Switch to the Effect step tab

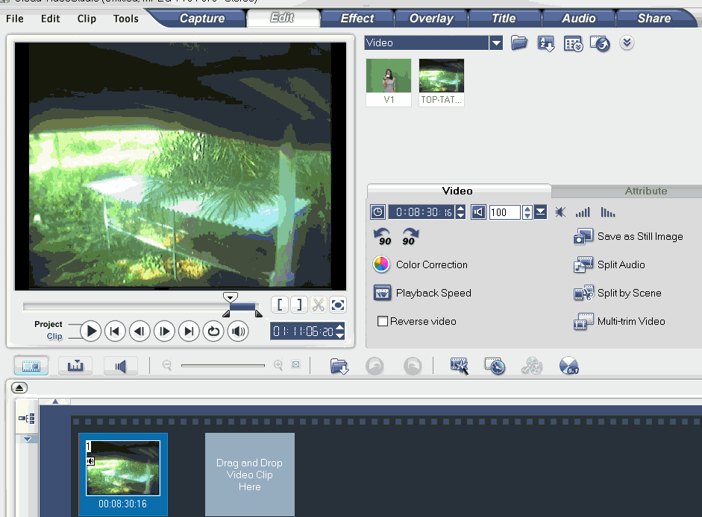pyautogui.click(x=357, y=19)
